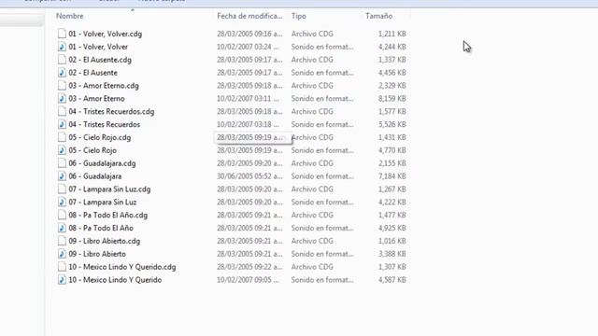Viewport: 598px width, 336px height.
Task: Select audio file name 06 - Guadalajara
Action: [x=95, y=176]
